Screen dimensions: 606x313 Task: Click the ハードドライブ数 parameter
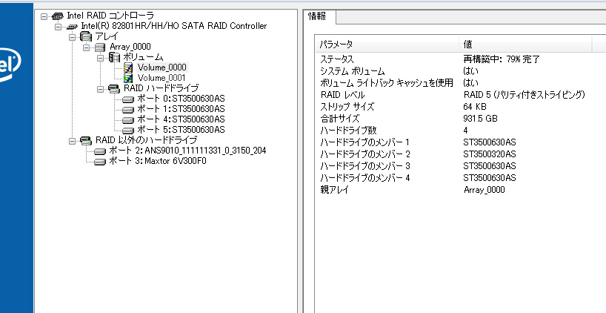coord(348,131)
